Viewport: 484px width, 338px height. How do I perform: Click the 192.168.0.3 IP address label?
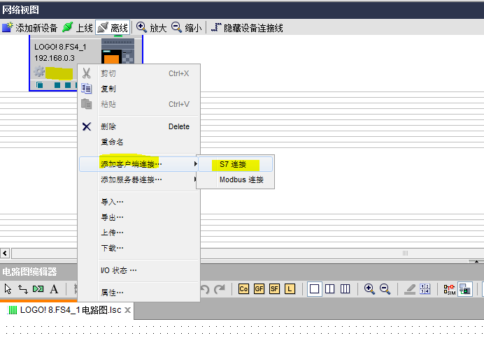click(55, 58)
